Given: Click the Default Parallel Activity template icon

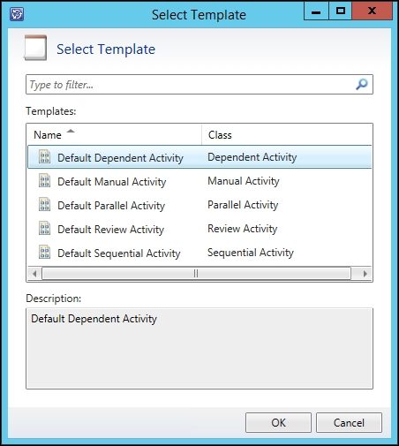Looking at the screenshot, I should (x=45, y=204).
